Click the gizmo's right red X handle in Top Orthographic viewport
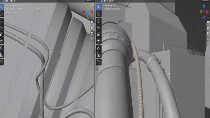This screenshot has height=118, width=210. 92,12
